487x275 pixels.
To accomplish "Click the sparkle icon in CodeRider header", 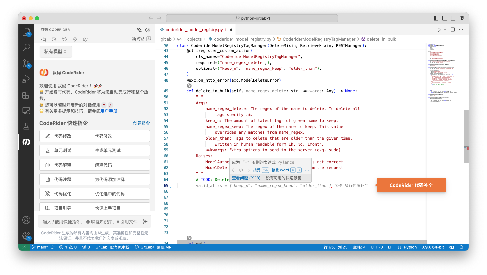I will (x=139, y=30).
